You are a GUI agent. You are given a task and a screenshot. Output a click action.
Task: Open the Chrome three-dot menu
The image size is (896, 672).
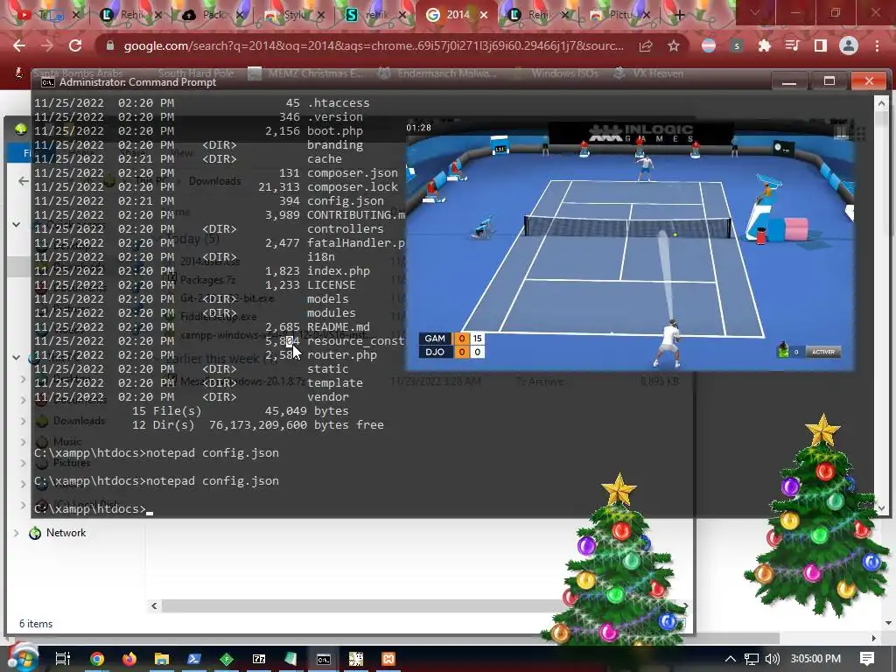(877, 45)
